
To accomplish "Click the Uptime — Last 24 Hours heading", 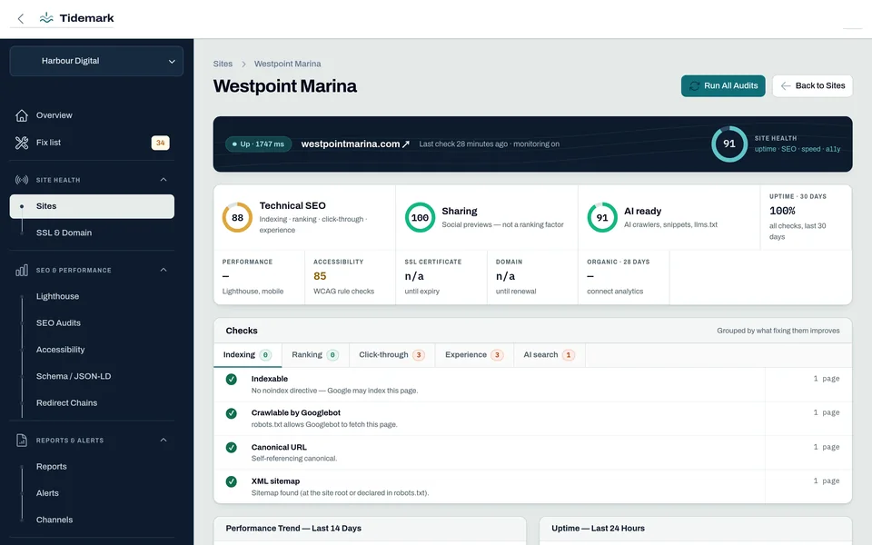I will [x=598, y=529].
